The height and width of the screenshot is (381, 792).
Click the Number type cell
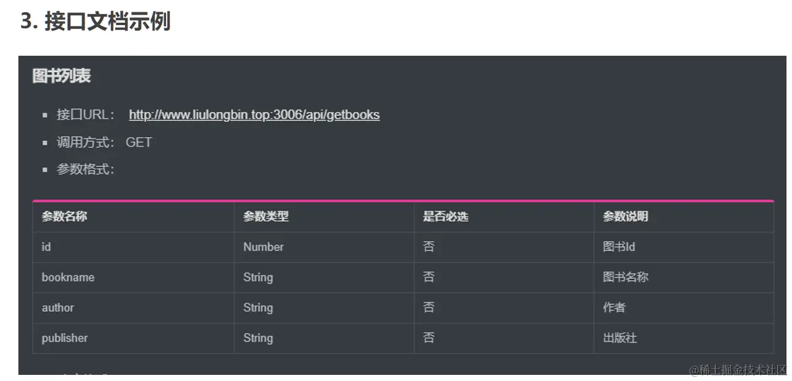pyautogui.click(x=263, y=247)
